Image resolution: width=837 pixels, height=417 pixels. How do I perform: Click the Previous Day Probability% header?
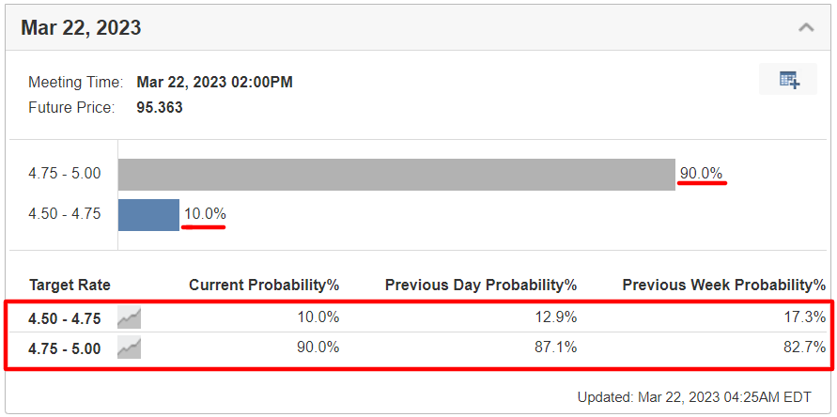click(x=481, y=286)
